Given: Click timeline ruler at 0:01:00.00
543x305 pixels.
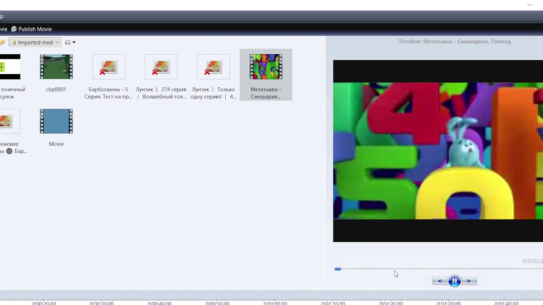Looking at the screenshot, I should tap(275, 303).
